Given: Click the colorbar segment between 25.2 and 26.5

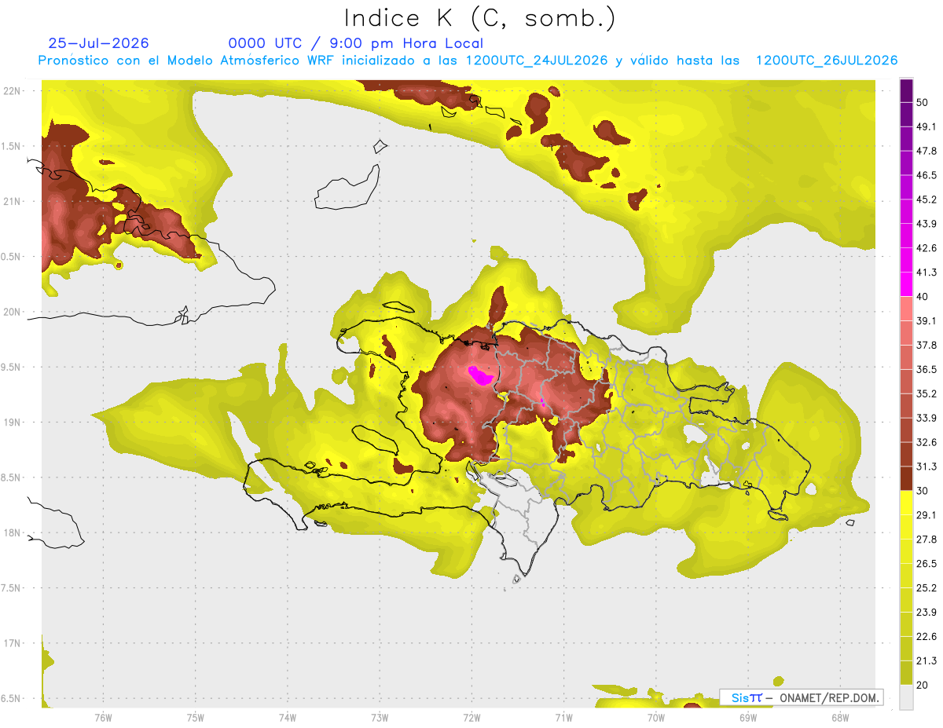Looking at the screenshot, I should [x=907, y=575].
